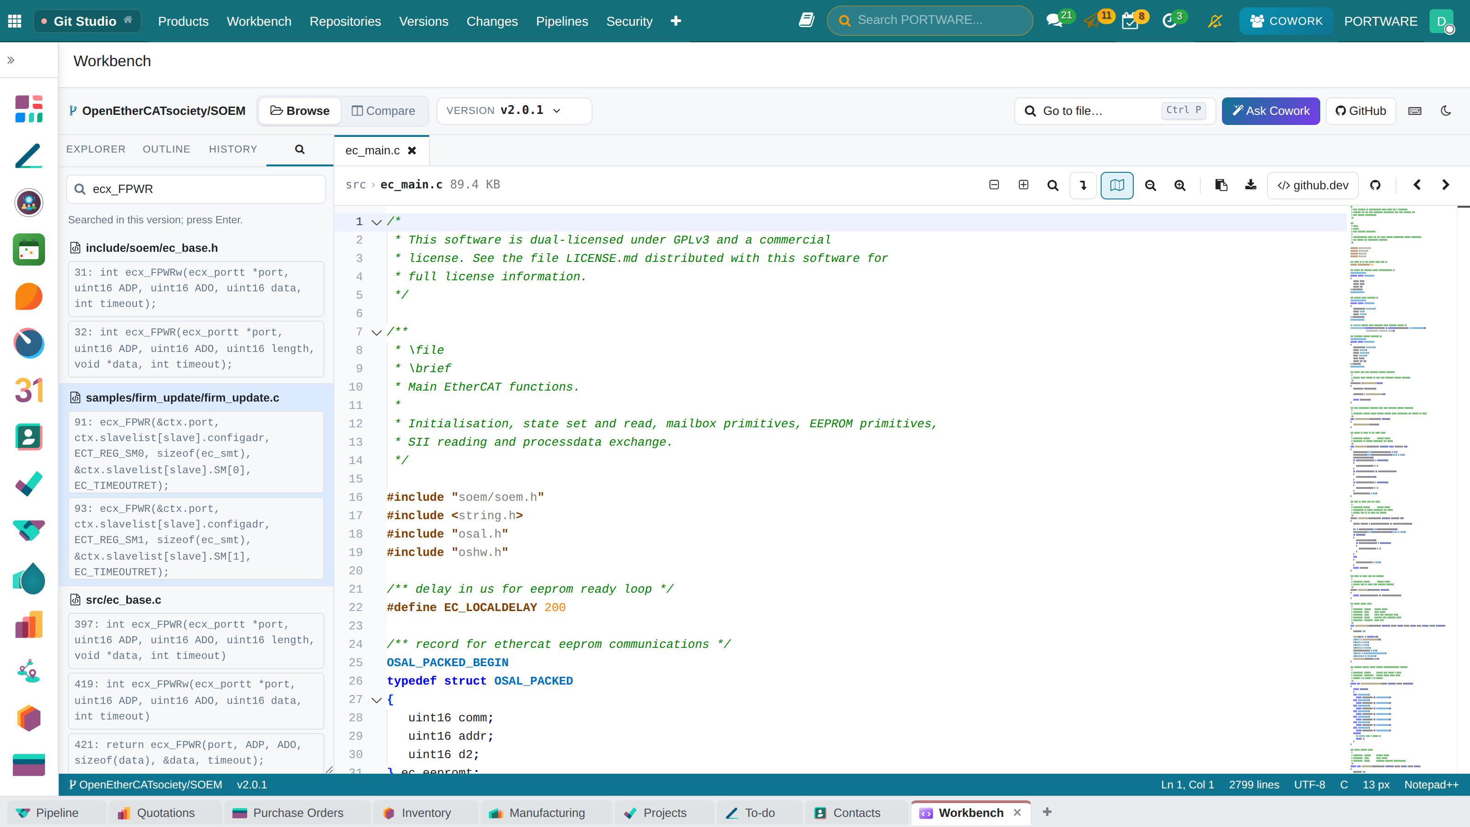The height and width of the screenshot is (827, 1470).
Task: Click the Go to file search box
Action: (x=1115, y=111)
